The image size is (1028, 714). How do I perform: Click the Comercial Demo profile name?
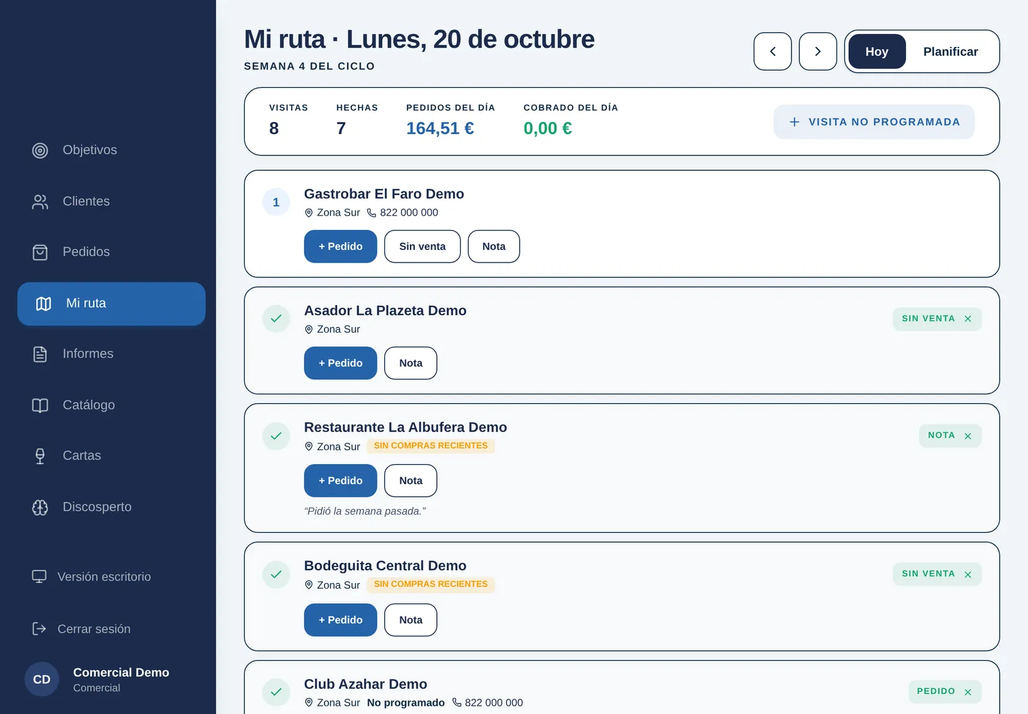[121, 672]
